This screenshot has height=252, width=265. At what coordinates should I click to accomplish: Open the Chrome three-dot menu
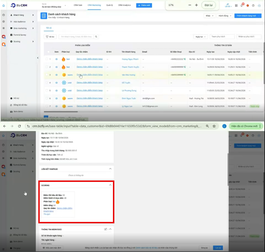click(260, 126)
